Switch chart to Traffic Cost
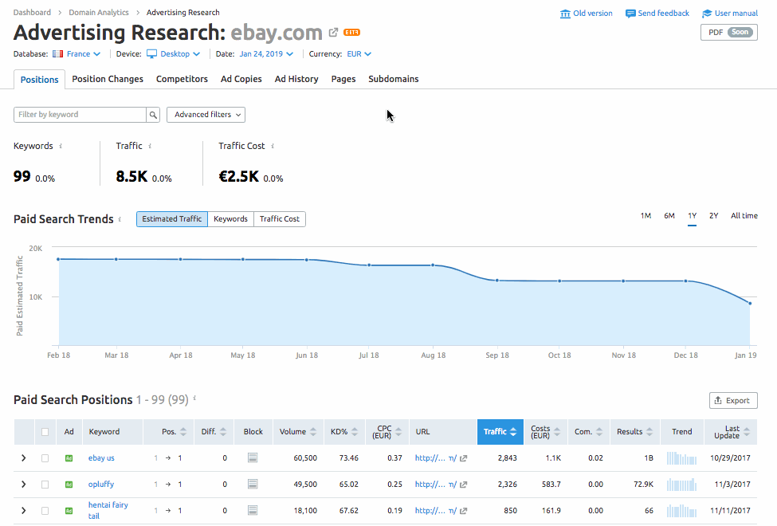The height and width of the screenshot is (526, 777). [x=280, y=219]
